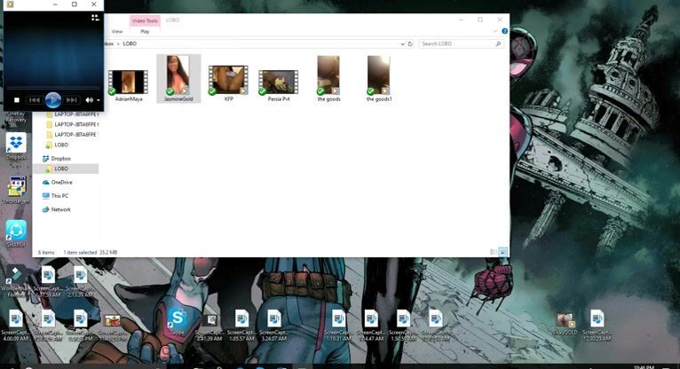Open the Explorer help question mark icon
The height and width of the screenshot is (369, 680).
tap(503, 31)
